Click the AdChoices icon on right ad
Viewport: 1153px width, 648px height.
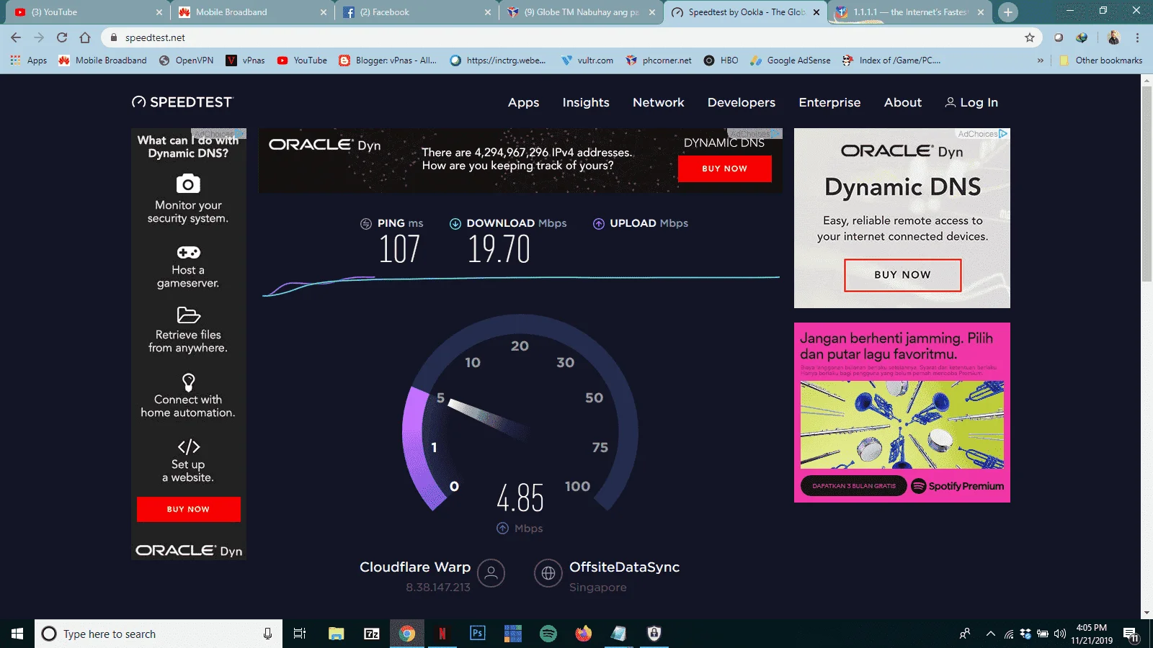click(x=1003, y=134)
